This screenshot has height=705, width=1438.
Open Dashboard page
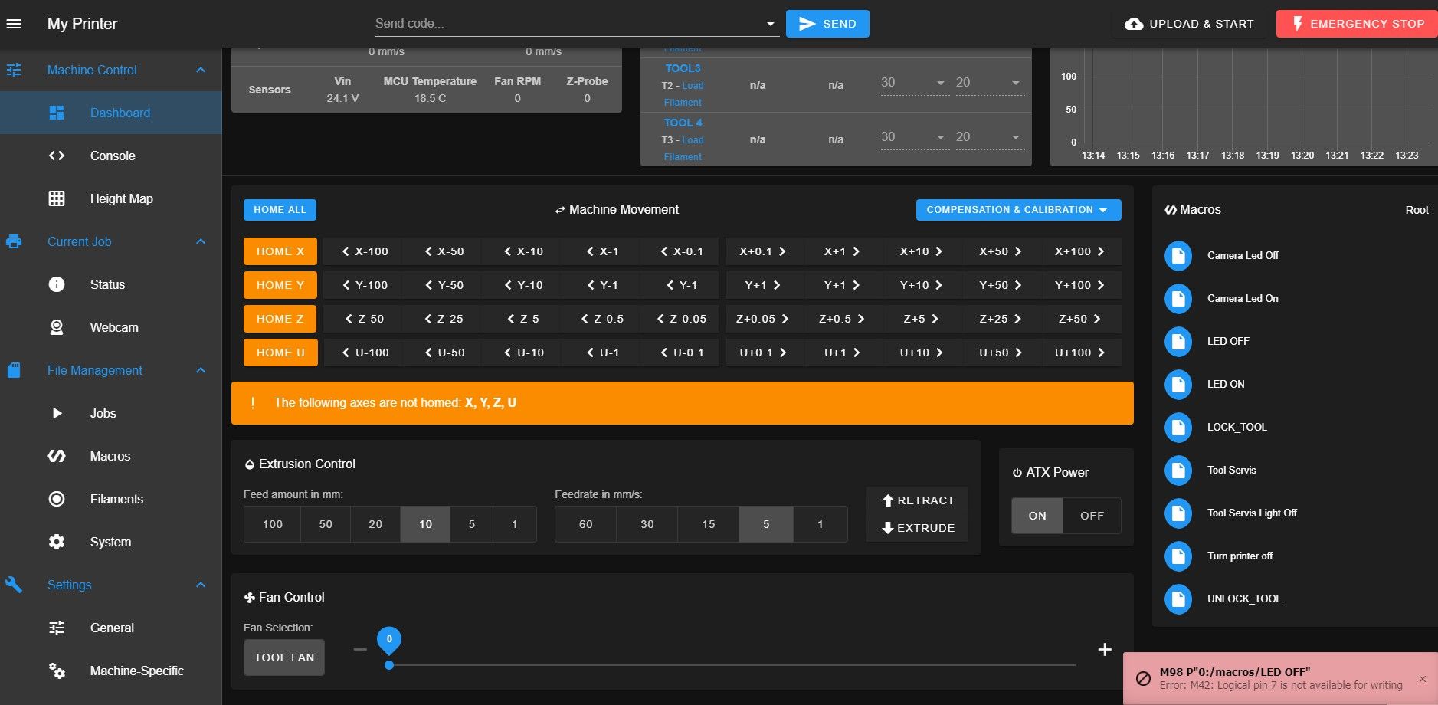pos(111,113)
